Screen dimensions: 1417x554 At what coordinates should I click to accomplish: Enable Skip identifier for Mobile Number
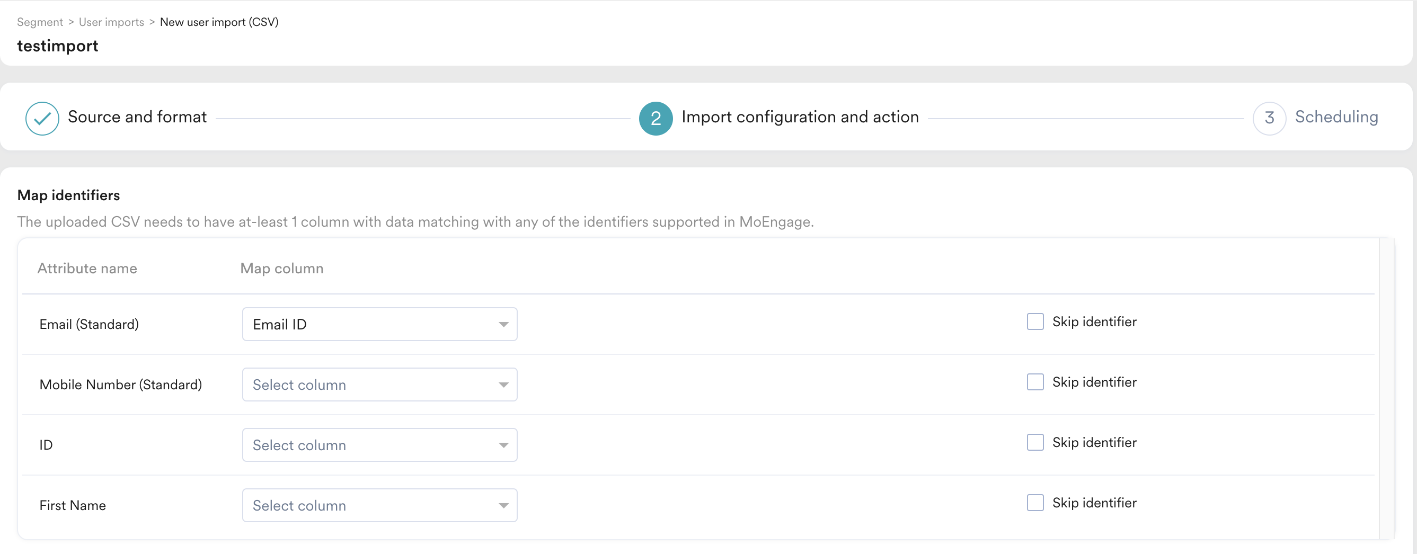pyautogui.click(x=1035, y=382)
